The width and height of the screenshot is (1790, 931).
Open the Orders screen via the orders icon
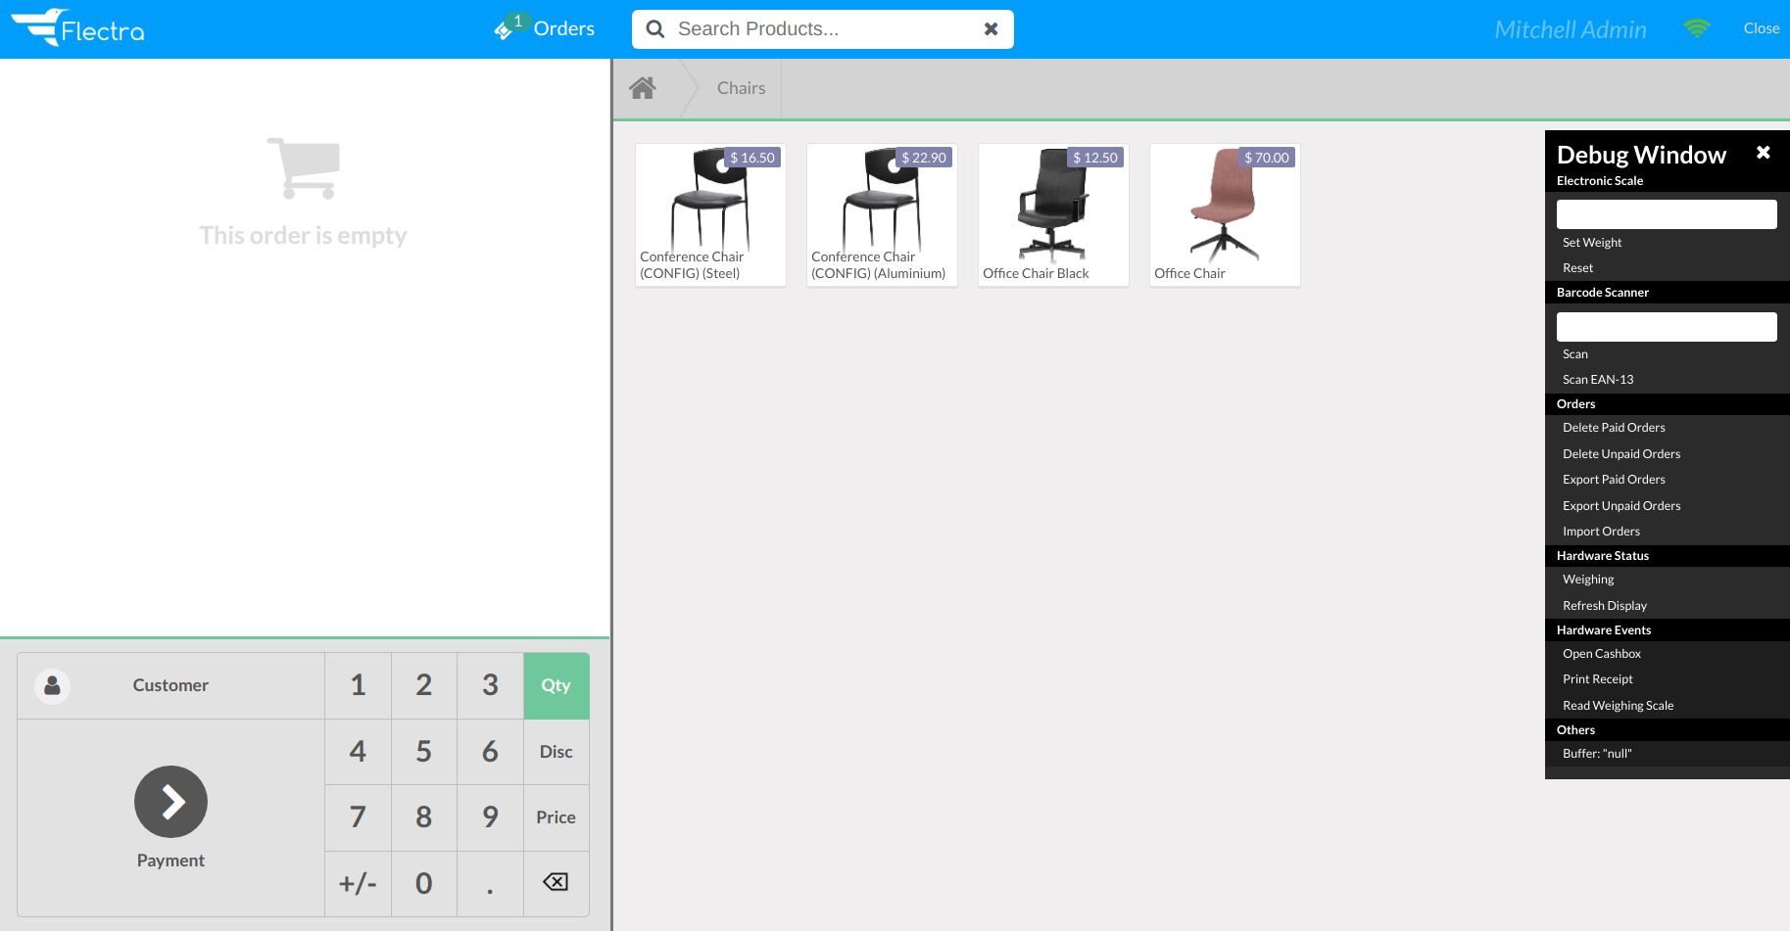point(506,28)
